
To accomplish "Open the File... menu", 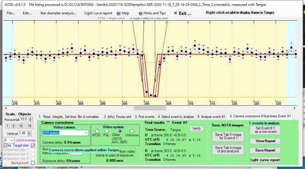I will click(10, 13).
